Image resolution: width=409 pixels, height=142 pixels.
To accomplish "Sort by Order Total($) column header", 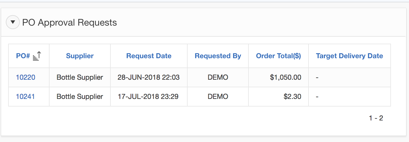I will coord(278,56).
